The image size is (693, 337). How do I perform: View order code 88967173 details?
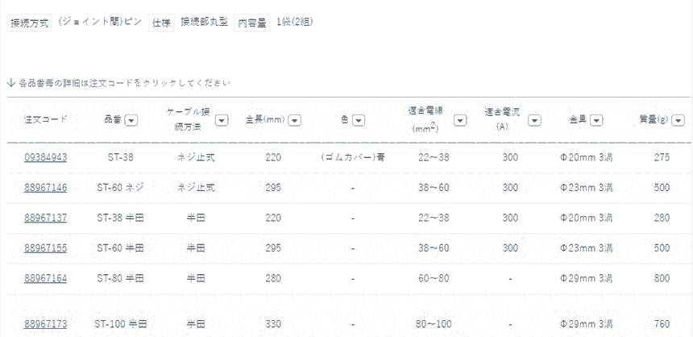[45, 324]
